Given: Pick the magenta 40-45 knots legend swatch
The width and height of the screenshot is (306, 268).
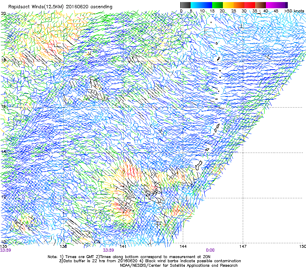Looking at the screenshot, I should click(271, 5).
